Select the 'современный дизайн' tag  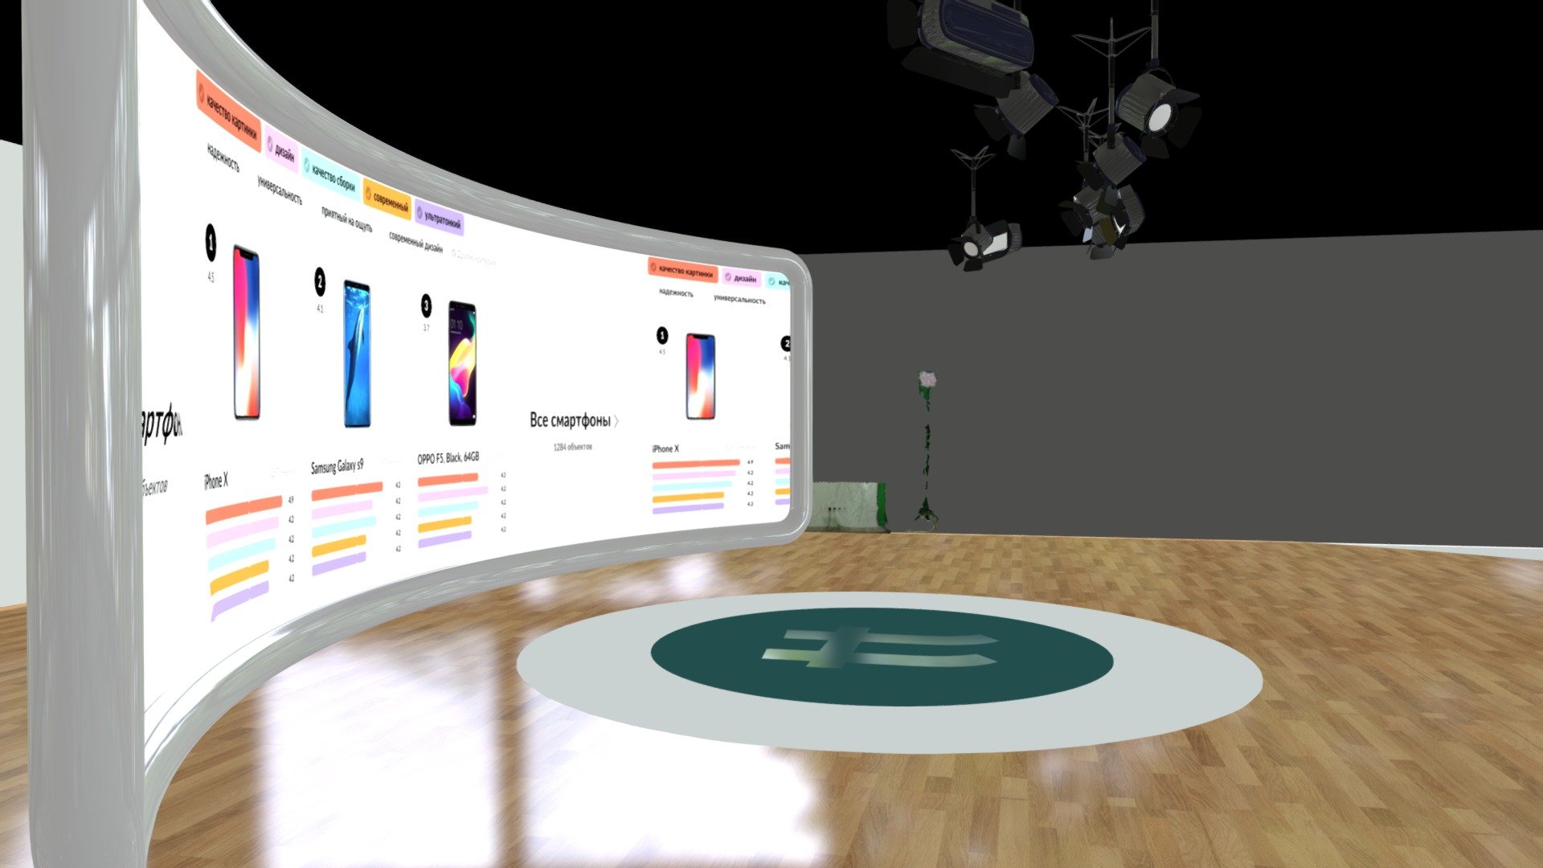pos(415,242)
